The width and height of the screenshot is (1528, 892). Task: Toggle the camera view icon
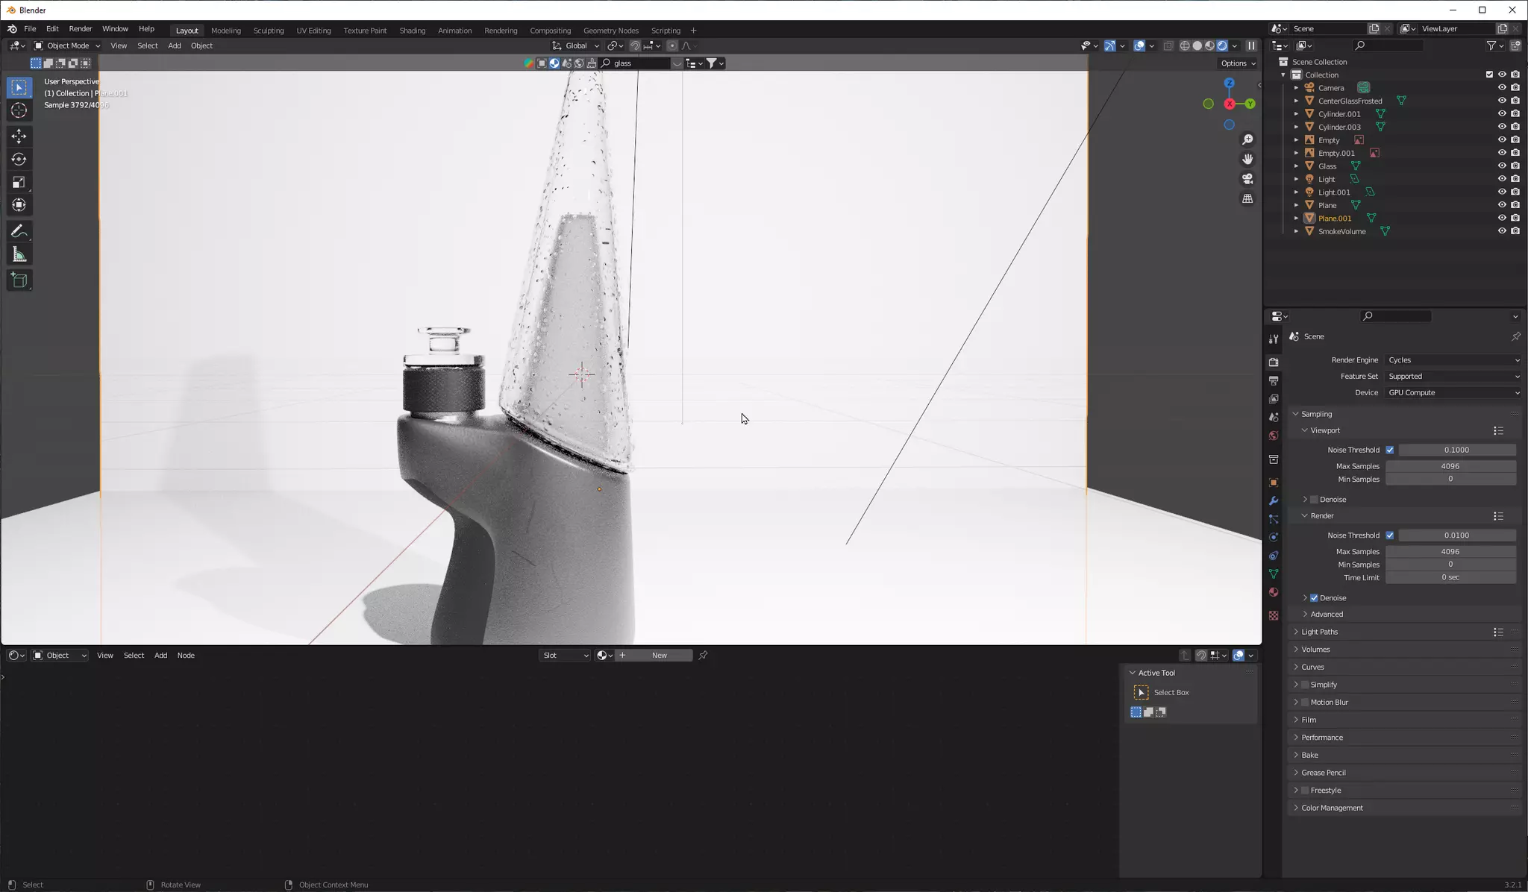coord(1247,179)
